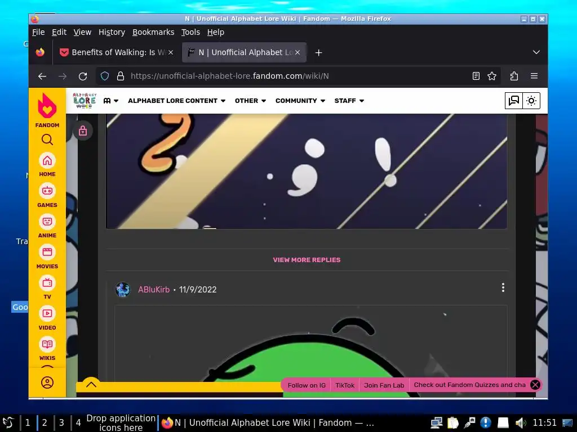
Task: Open Firefox extensions puzzle icon
Action: pos(514,76)
